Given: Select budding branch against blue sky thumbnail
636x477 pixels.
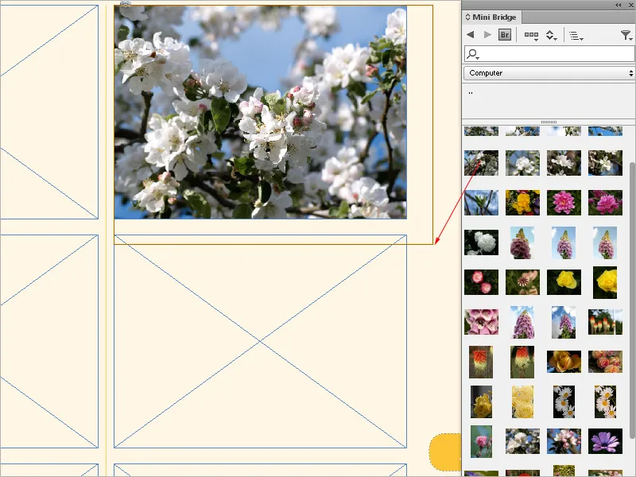Looking at the screenshot, I should click(481, 203).
